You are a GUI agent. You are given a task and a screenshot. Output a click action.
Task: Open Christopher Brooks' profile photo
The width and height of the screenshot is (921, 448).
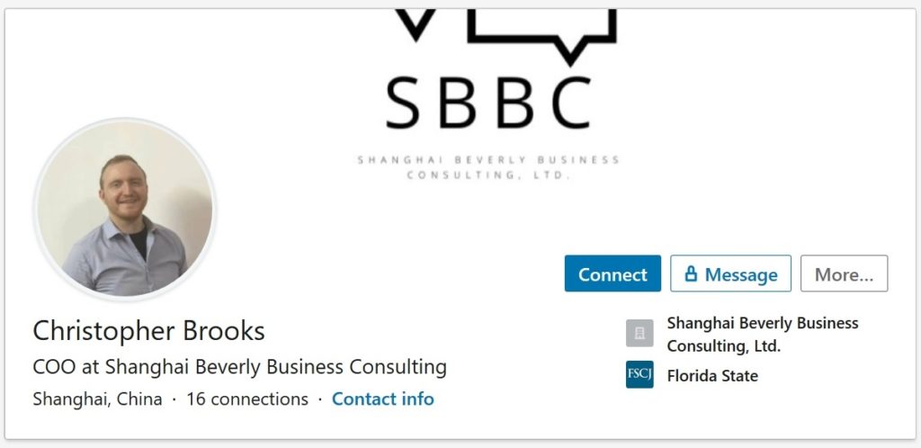[125, 209]
